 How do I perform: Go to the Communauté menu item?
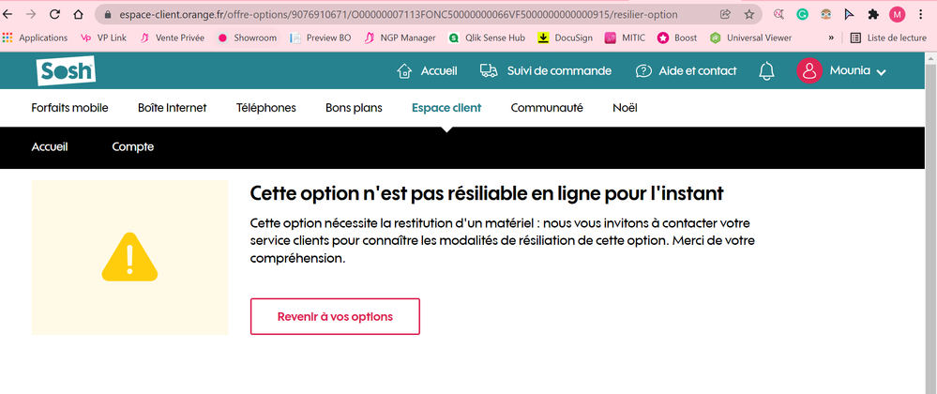(x=547, y=108)
